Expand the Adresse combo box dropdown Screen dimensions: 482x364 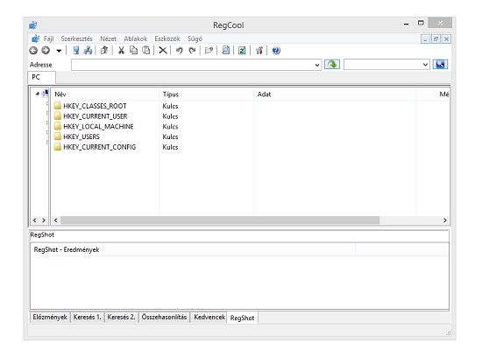click(317, 65)
